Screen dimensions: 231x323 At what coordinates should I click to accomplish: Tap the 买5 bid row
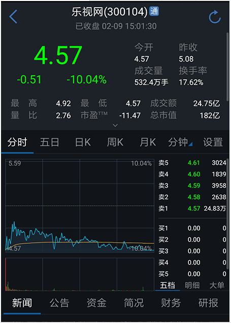coord(192,274)
